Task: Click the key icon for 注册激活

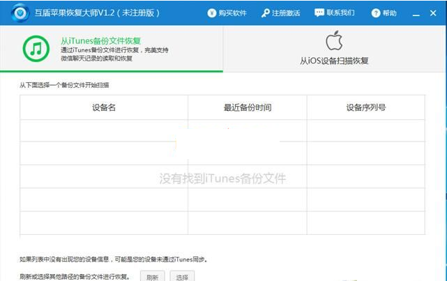Action: (x=266, y=13)
